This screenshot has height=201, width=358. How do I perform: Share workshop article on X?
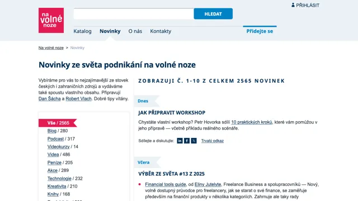pos(194,141)
